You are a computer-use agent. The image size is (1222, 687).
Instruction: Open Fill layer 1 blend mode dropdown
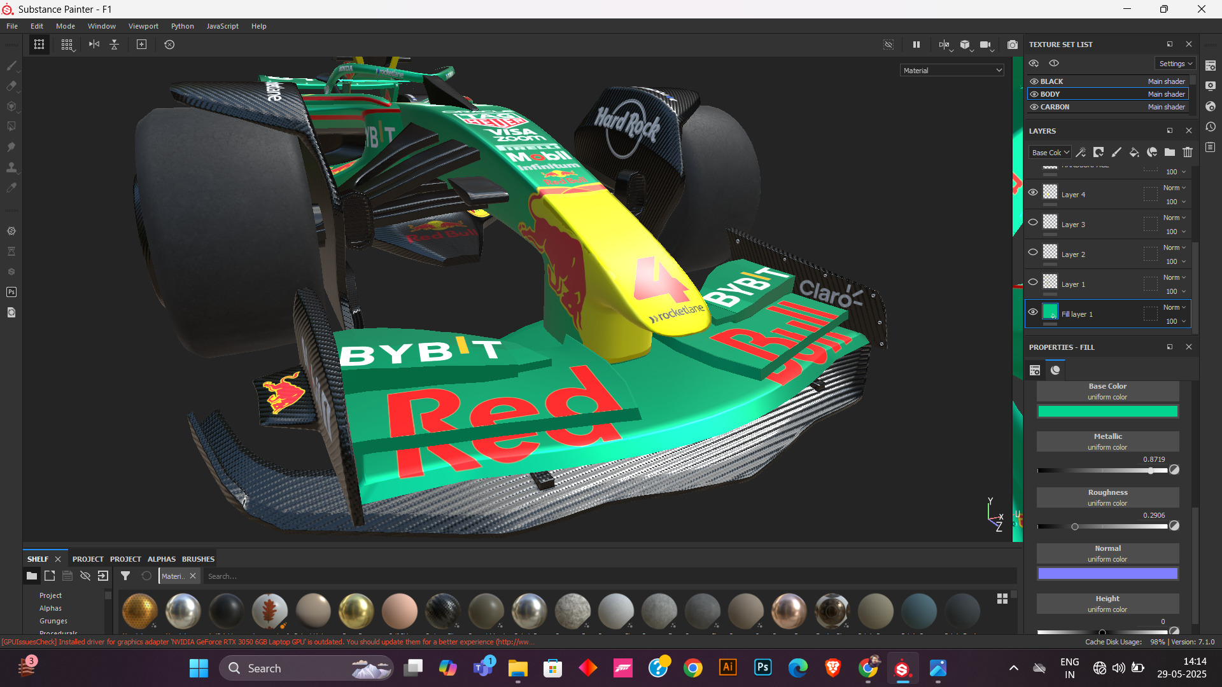coord(1174,307)
